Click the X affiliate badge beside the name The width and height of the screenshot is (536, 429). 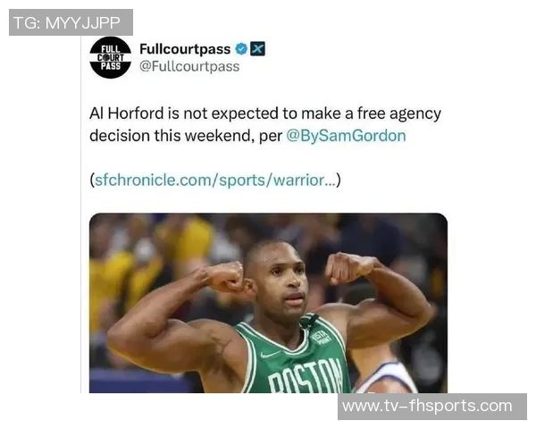coord(257,49)
